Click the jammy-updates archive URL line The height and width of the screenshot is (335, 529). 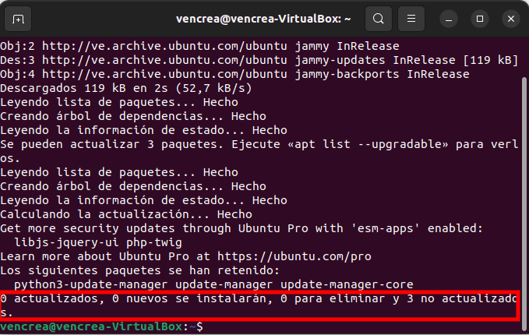[x=259, y=60]
